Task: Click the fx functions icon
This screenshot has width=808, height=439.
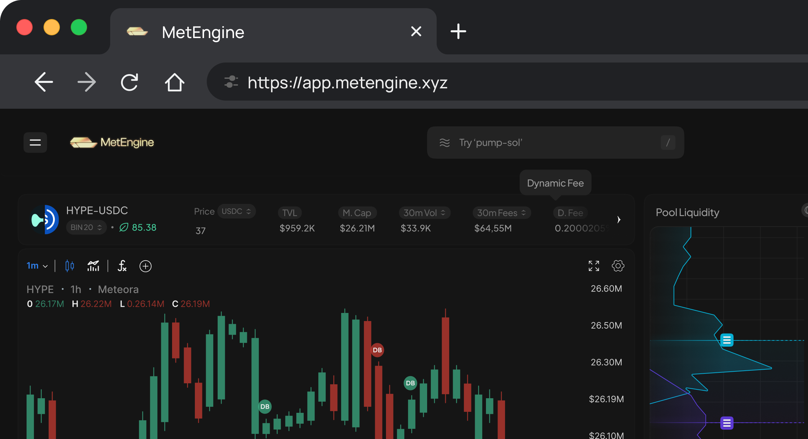Action: (x=122, y=266)
